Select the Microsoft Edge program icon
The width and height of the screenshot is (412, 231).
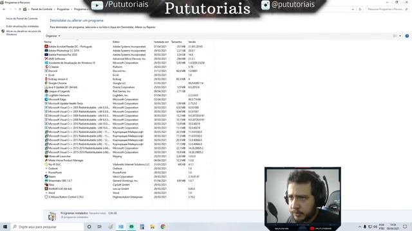click(x=46, y=99)
